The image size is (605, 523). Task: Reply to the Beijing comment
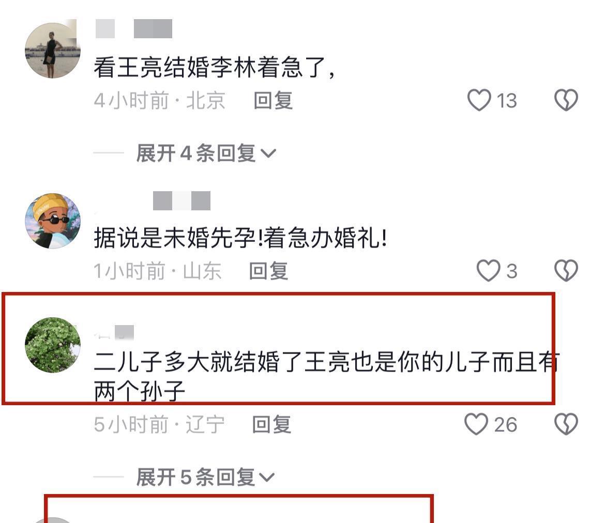273,101
